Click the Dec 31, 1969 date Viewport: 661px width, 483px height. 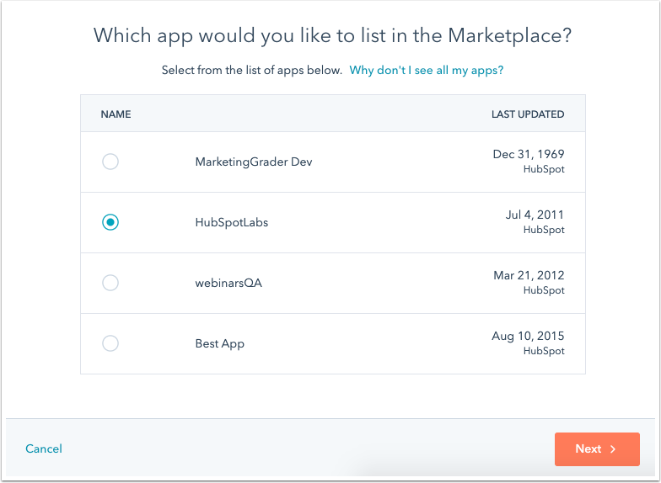(x=529, y=155)
